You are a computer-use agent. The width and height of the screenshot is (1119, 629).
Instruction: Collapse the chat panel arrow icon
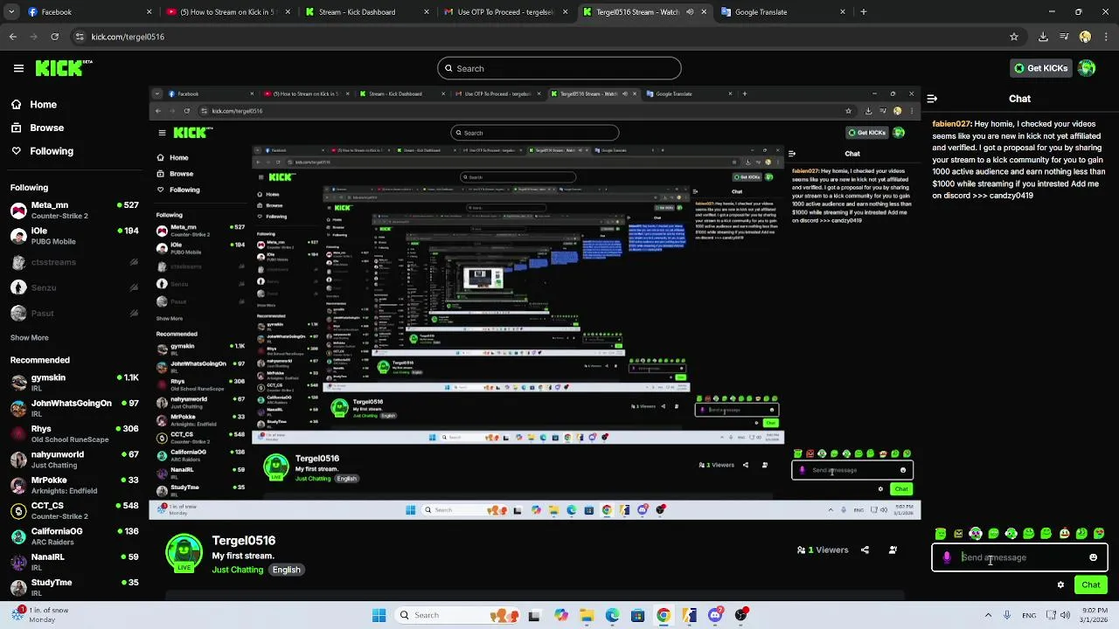point(932,99)
